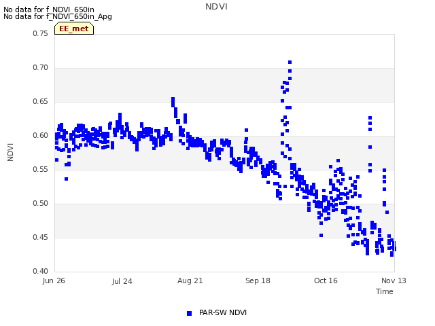Click the 0.45 y-axis tick label
Image resolution: width=435 pixels, height=326 pixels.
click(41, 237)
